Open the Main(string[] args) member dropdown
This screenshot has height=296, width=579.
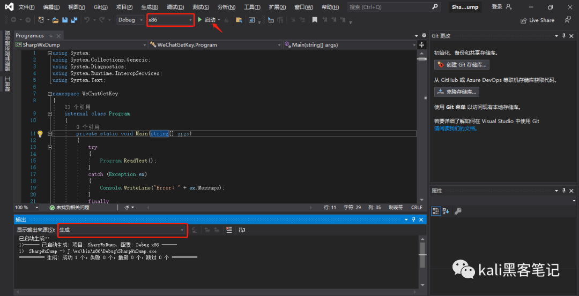tap(350, 45)
